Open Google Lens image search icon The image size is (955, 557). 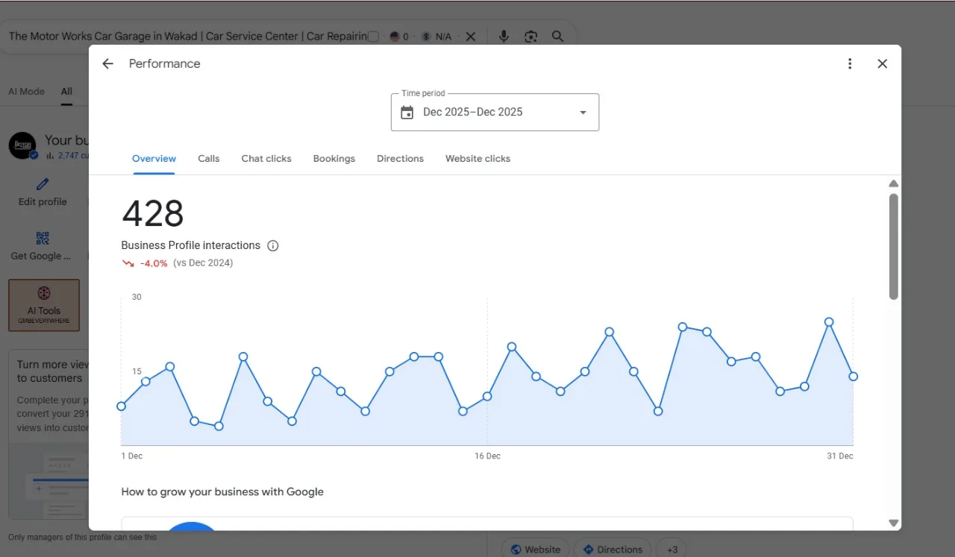[530, 36]
